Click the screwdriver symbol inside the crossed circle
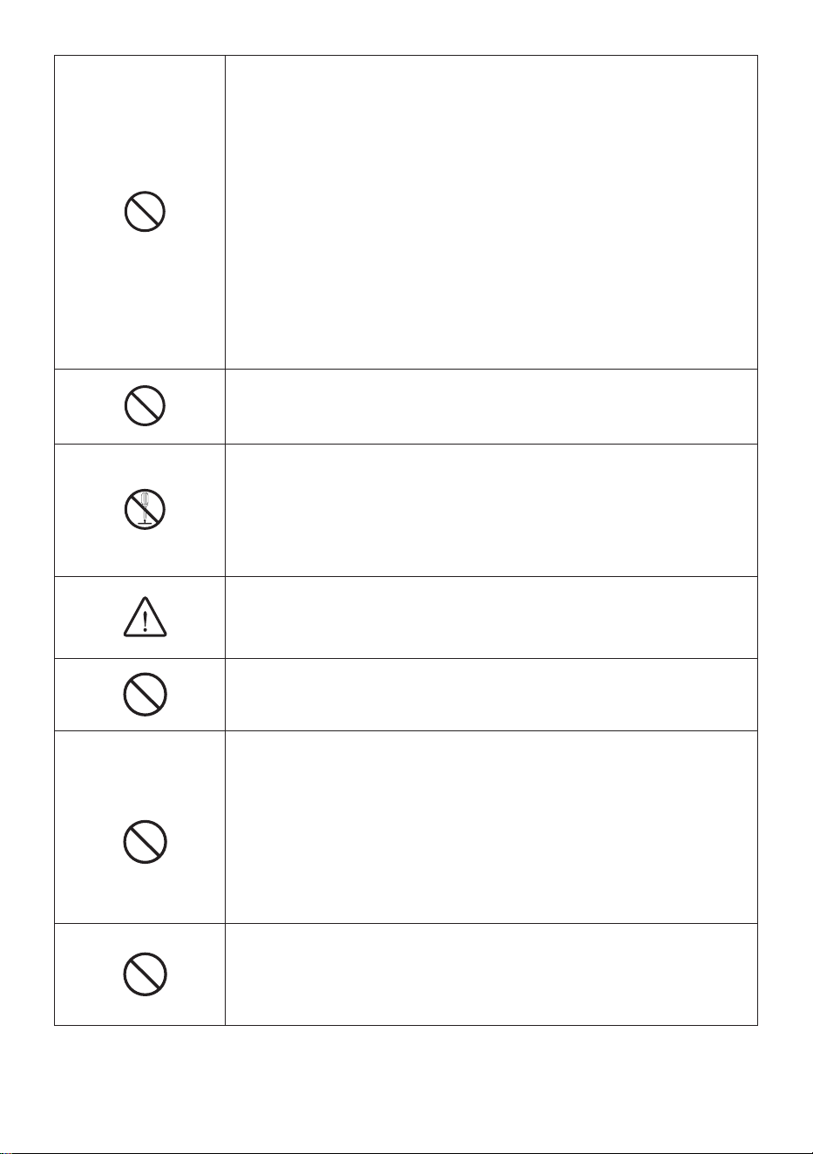This screenshot has width=813, height=1154. [145, 508]
